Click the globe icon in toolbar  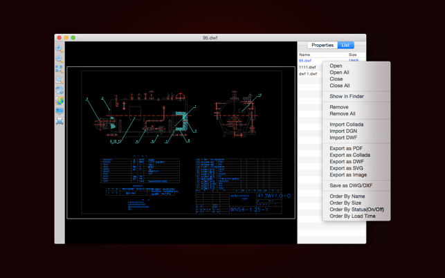coord(60,101)
